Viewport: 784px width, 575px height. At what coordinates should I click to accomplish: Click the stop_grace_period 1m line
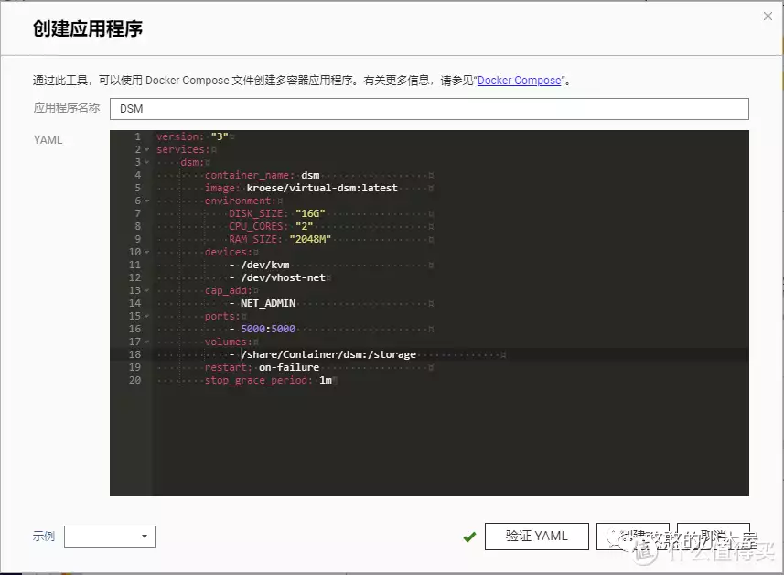pos(269,380)
